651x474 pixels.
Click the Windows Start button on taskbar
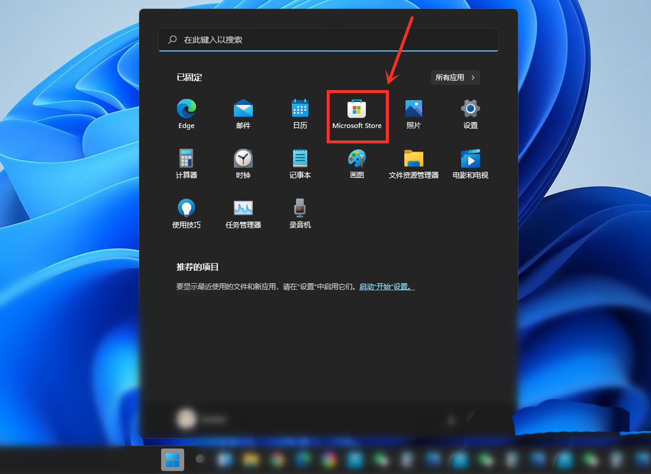coord(172,460)
